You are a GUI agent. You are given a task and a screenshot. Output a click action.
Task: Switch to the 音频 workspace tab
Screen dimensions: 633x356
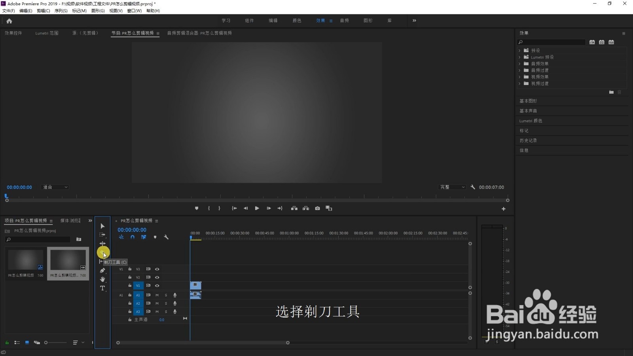coord(344,20)
